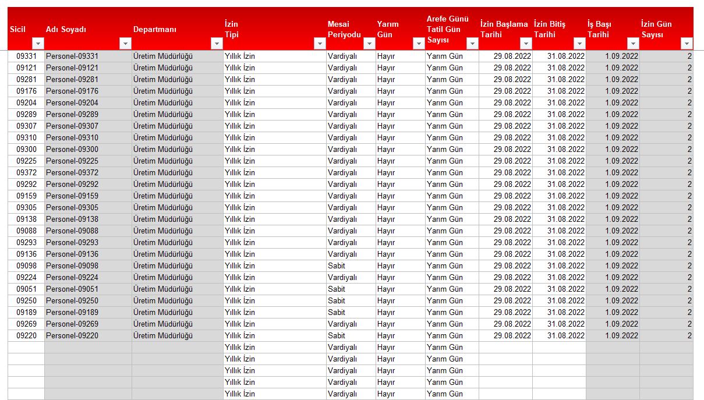
Task: Click Üretim Müdürlüğü cell for Personel-09220
Action: coord(177,336)
